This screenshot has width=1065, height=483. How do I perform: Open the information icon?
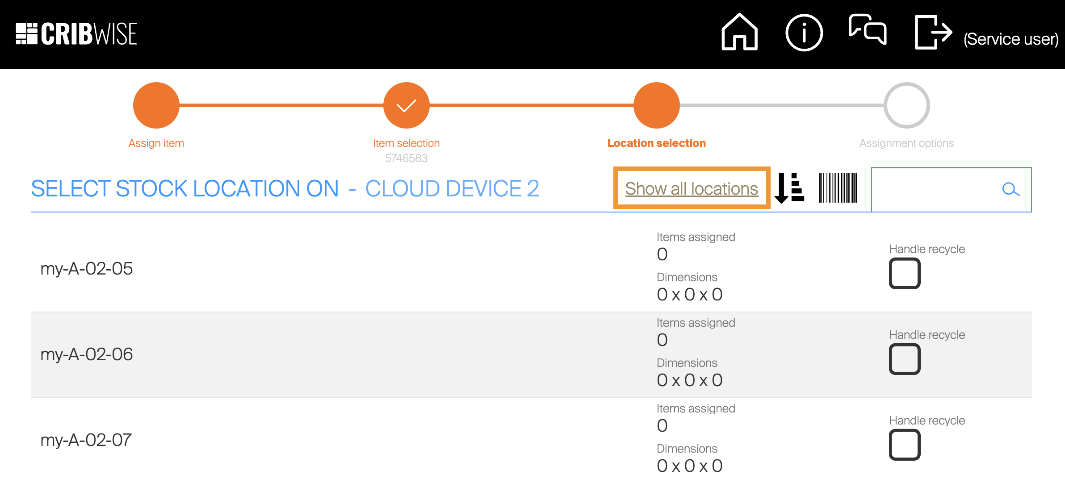coord(804,33)
